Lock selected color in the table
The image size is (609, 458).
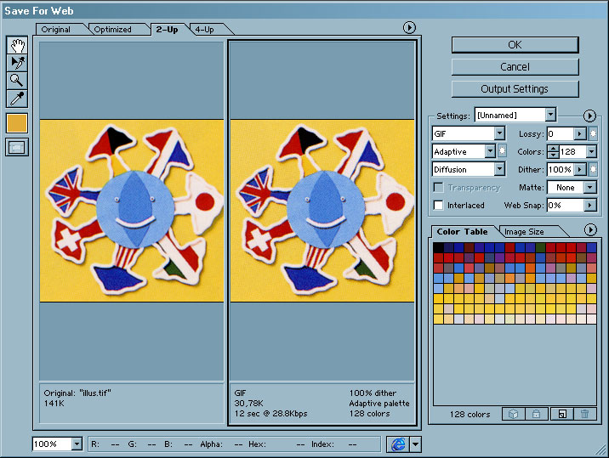537,414
